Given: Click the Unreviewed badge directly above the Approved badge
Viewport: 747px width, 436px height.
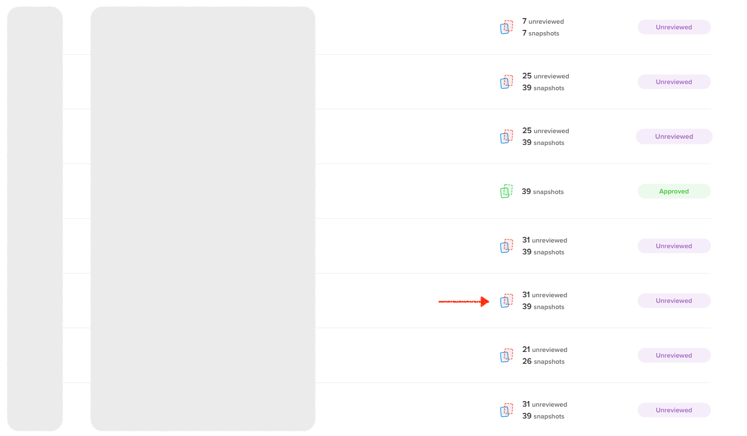Looking at the screenshot, I should pyautogui.click(x=674, y=136).
